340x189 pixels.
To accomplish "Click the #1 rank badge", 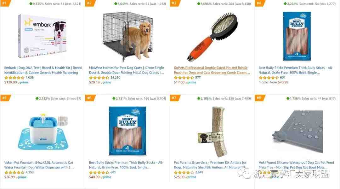I will (5, 3).
